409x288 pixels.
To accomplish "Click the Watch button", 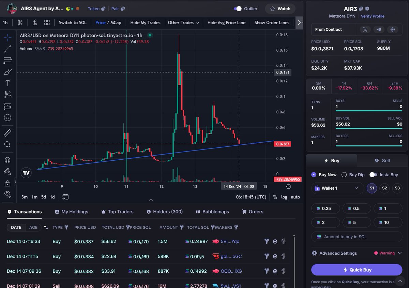I will pos(280,9).
